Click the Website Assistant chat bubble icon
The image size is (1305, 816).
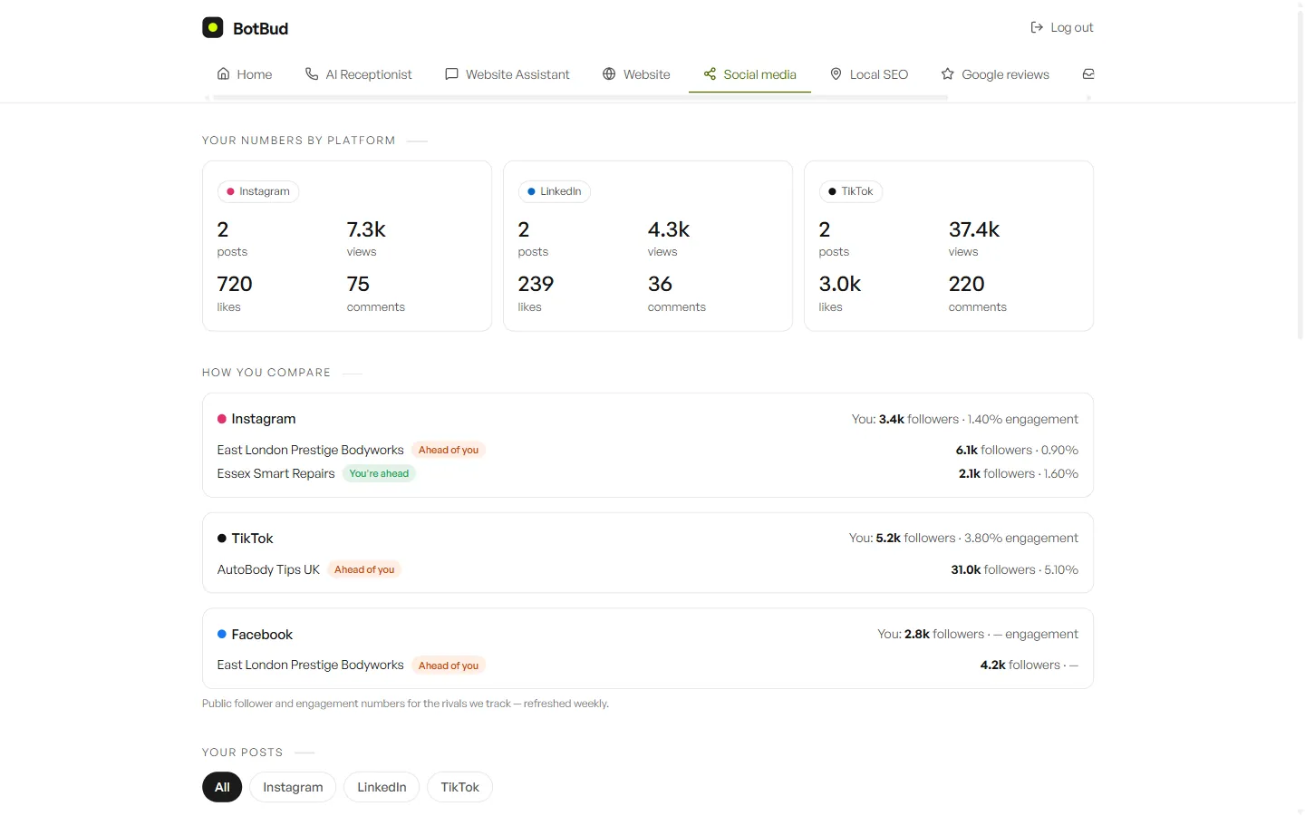point(451,73)
